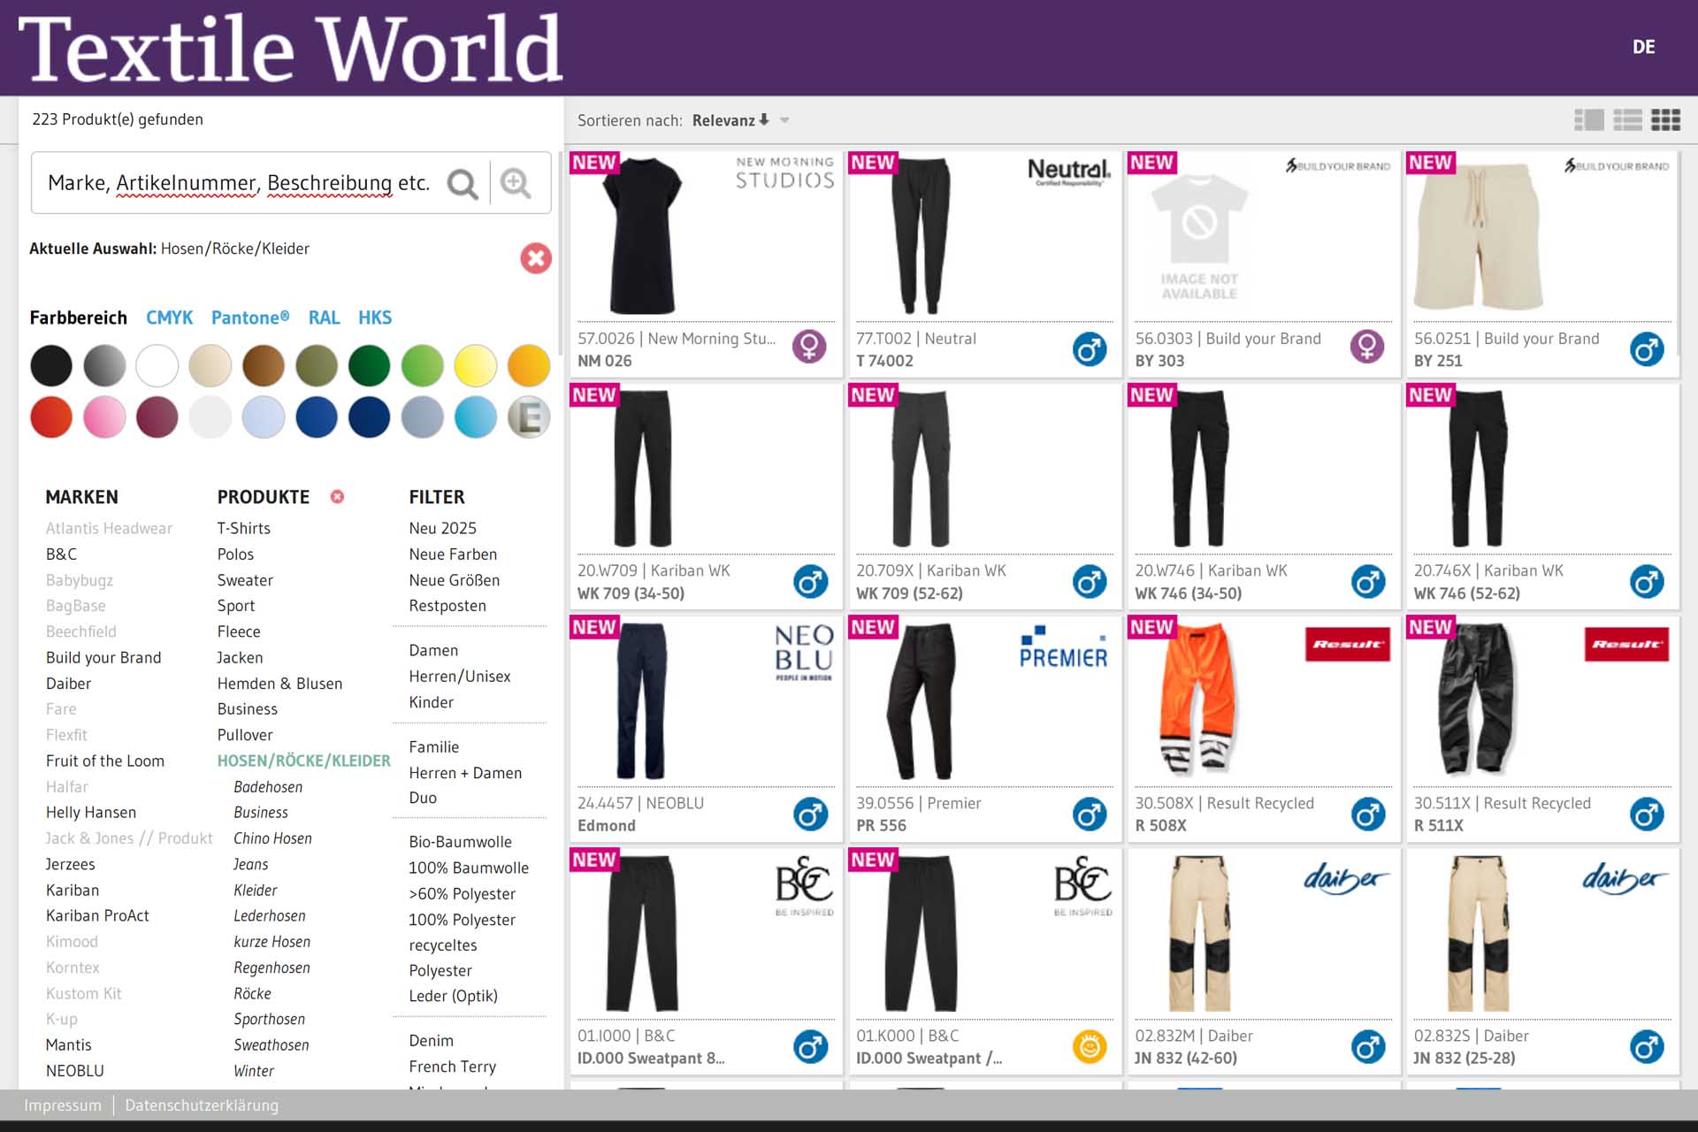Apply the Damen filter
Screen dimensions: 1698x1132
point(433,651)
